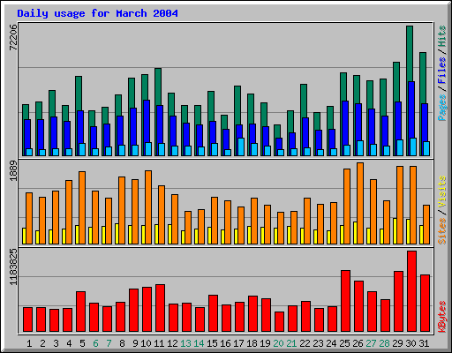Click day 31 on the x-axis

424,343
